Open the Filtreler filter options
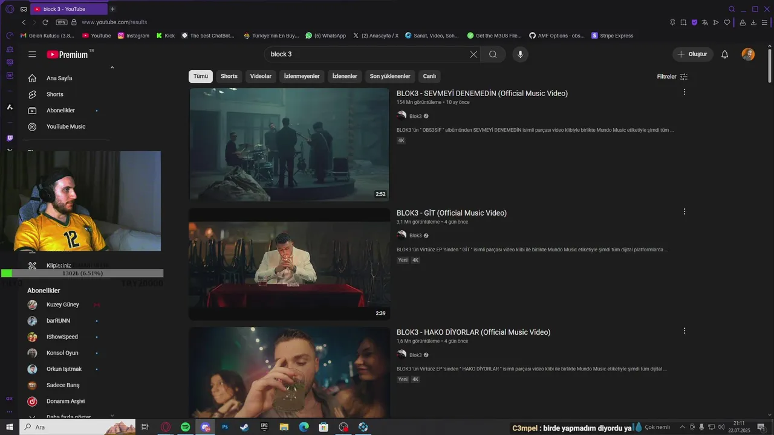This screenshot has width=774, height=435. (x=672, y=77)
